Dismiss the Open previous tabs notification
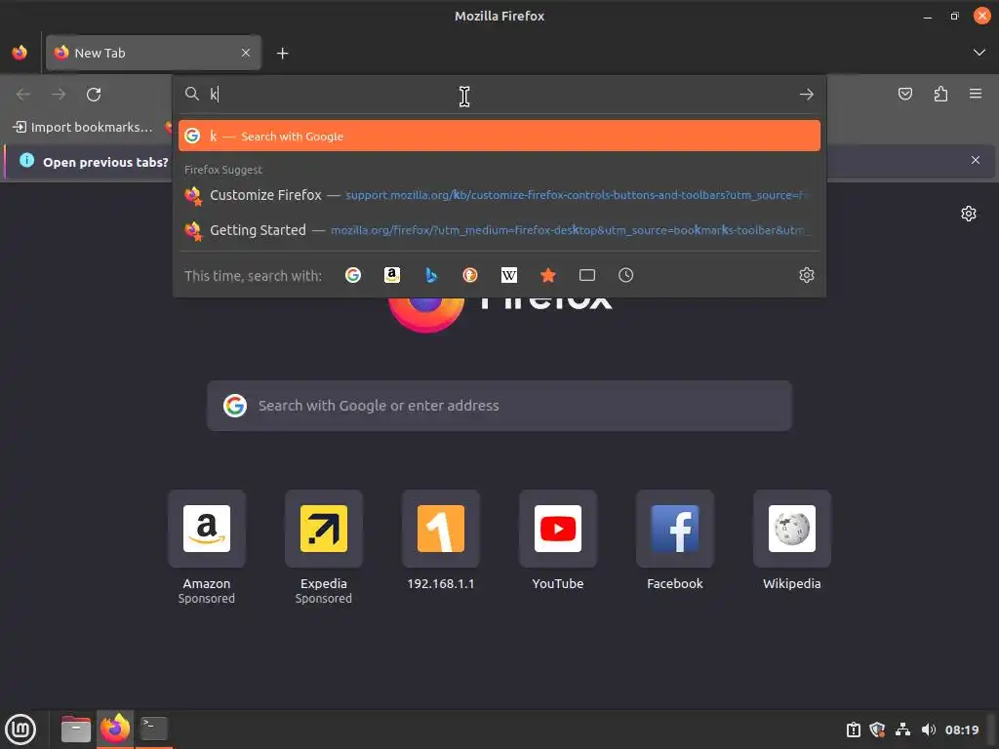999x749 pixels. 976,161
